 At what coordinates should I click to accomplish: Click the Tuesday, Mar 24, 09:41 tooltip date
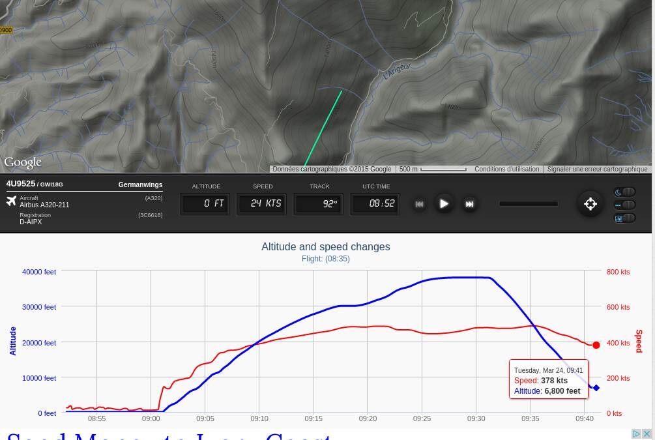[x=548, y=370]
